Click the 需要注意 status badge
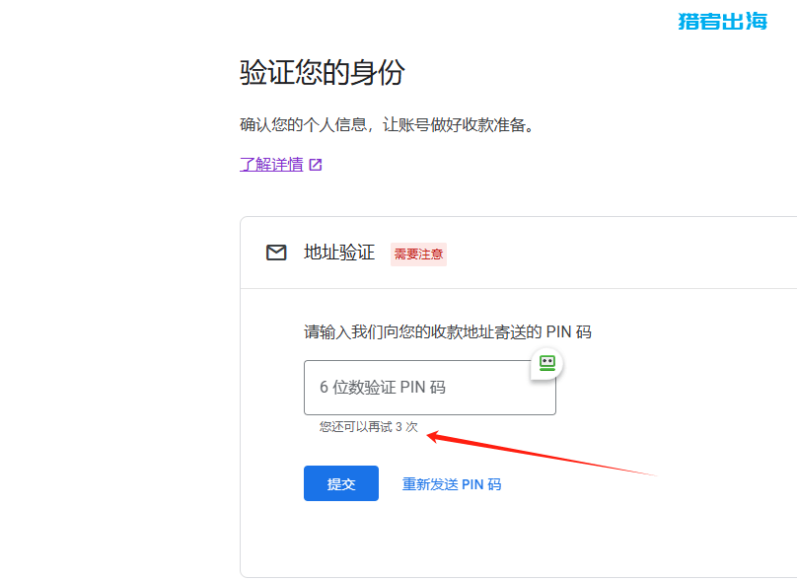 pos(418,254)
